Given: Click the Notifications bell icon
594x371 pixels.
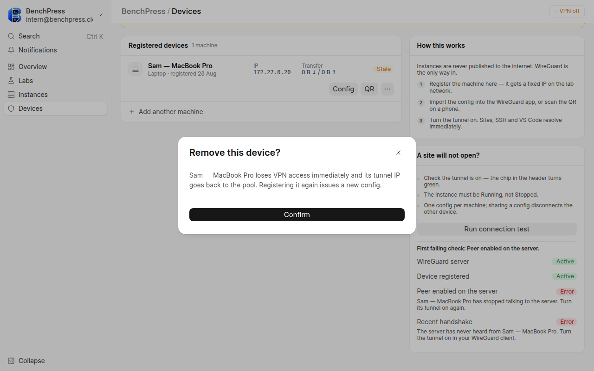Looking at the screenshot, I should (x=11, y=50).
